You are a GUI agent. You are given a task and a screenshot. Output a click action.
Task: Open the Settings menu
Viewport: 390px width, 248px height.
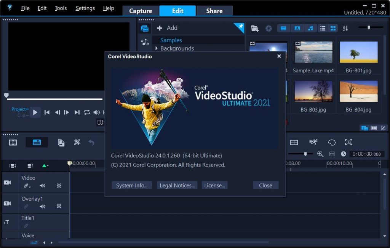tap(85, 8)
